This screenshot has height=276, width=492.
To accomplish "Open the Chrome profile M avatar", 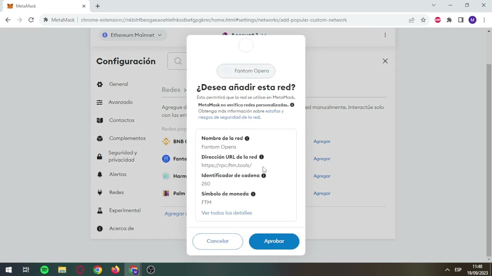I will 472,20.
